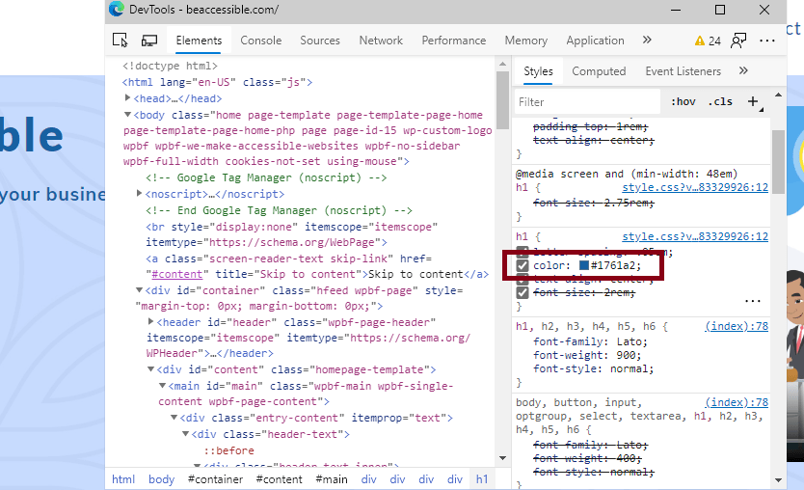The image size is (804, 490).
Task: Select the Elements tab
Action: [x=199, y=41]
